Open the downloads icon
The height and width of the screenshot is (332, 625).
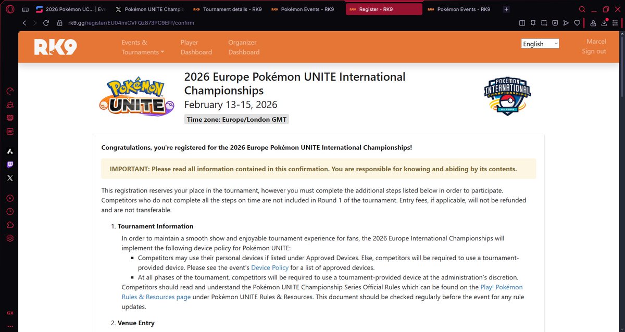coord(604,23)
